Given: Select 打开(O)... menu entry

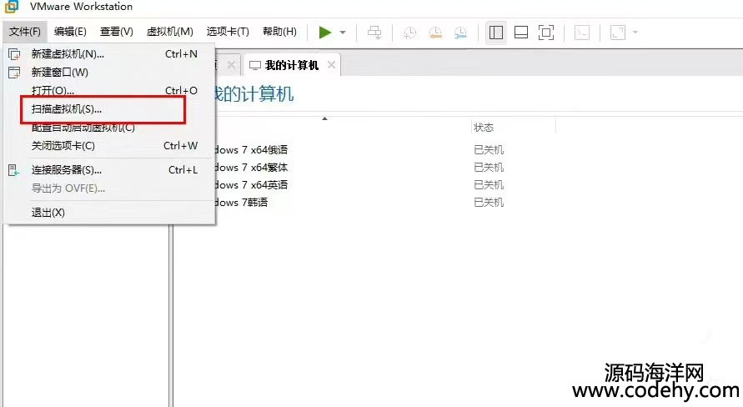Looking at the screenshot, I should (109, 90).
